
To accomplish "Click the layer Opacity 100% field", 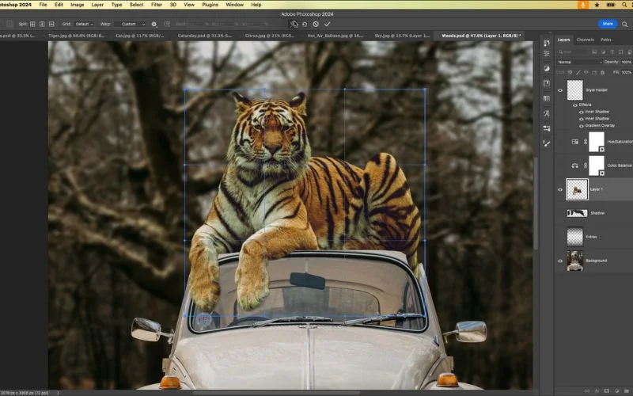I will click(627, 63).
